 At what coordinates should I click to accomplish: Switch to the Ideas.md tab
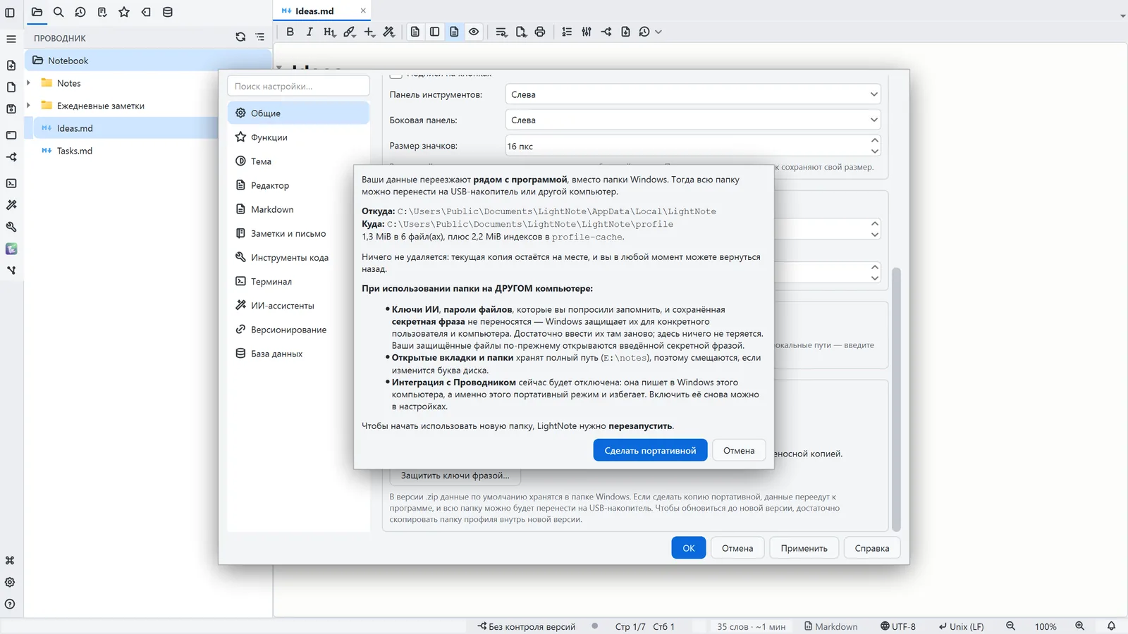pyautogui.click(x=321, y=11)
